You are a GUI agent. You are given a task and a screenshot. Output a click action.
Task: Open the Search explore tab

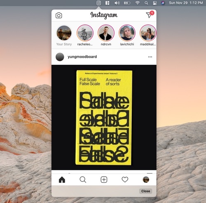pos(83,179)
